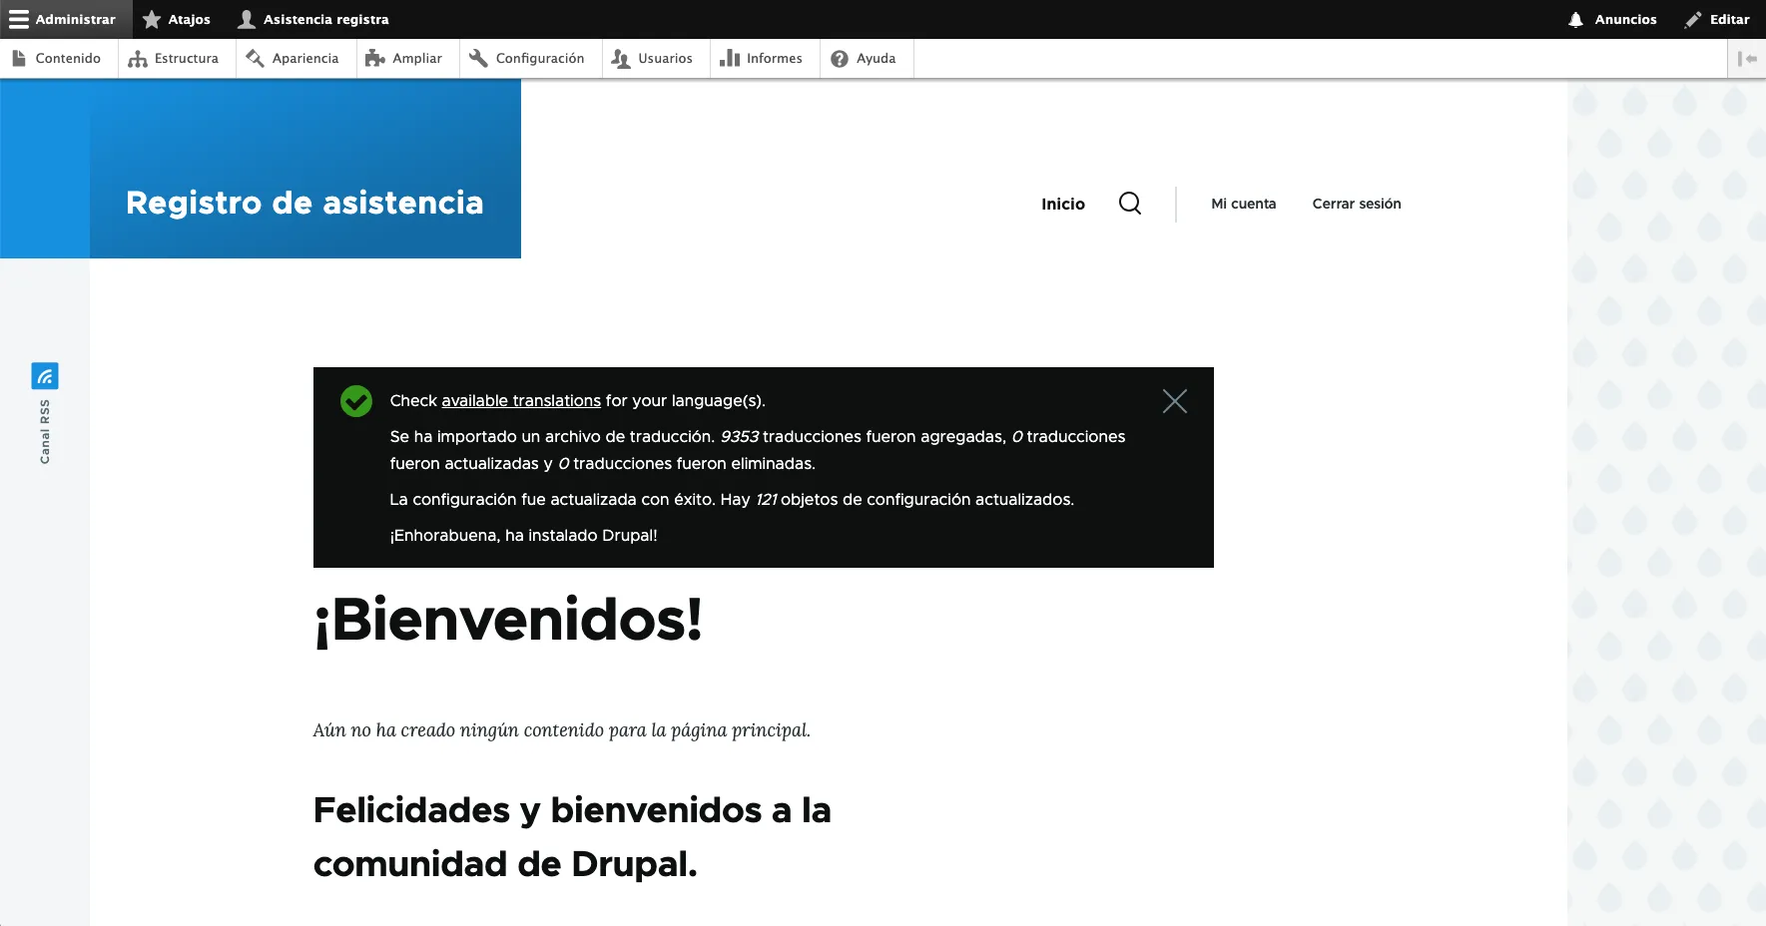The height and width of the screenshot is (926, 1766).
Task: Follow the available translations link
Action: pos(521,400)
